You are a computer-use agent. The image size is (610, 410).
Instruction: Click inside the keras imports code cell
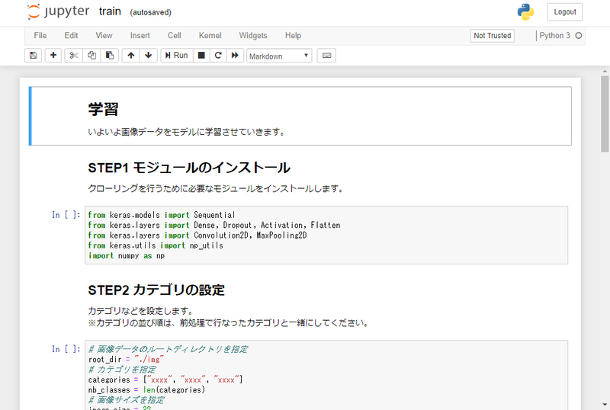tap(326, 235)
